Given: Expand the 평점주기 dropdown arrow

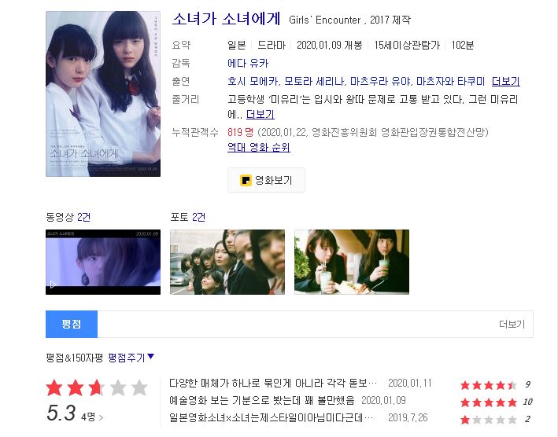Looking at the screenshot, I should (151, 356).
